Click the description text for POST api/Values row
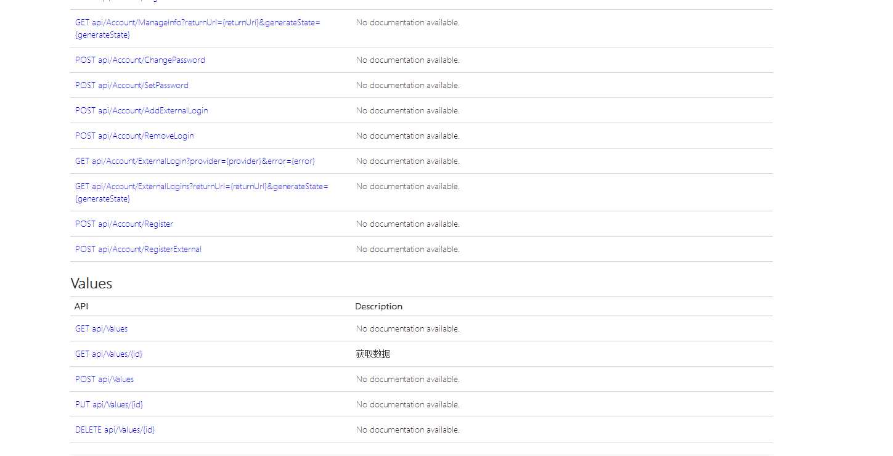 pyautogui.click(x=407, y=379)
